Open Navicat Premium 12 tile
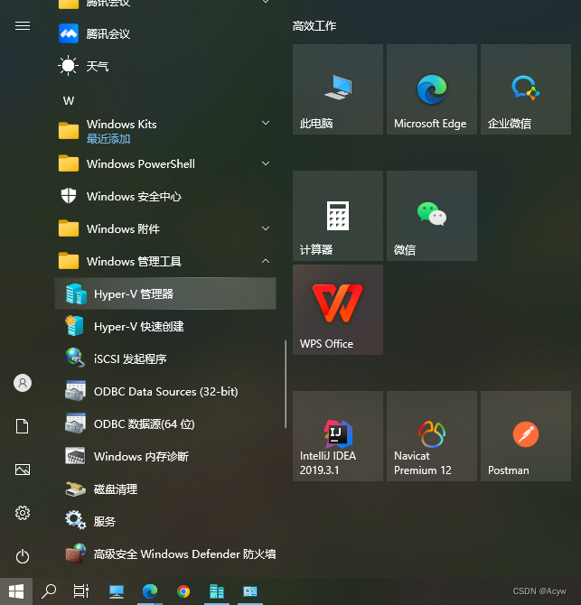The height and width of the screenshot is (605, 581). [432, 436]
